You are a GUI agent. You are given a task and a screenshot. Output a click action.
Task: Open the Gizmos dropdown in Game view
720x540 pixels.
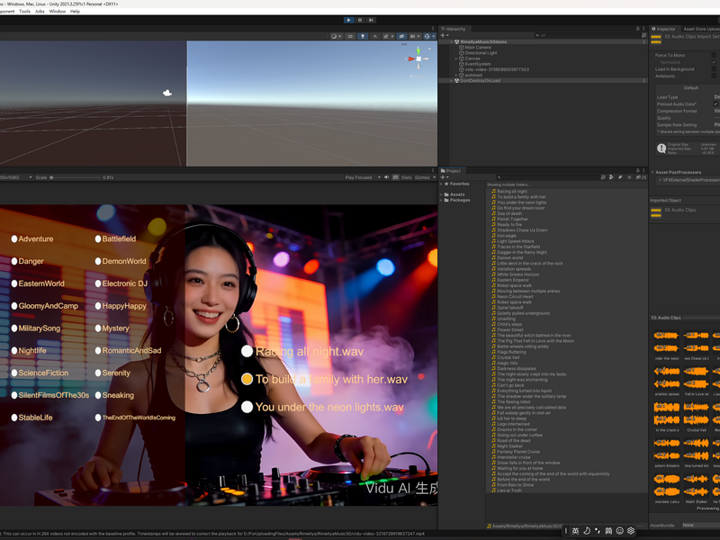(x=425, y=177)
